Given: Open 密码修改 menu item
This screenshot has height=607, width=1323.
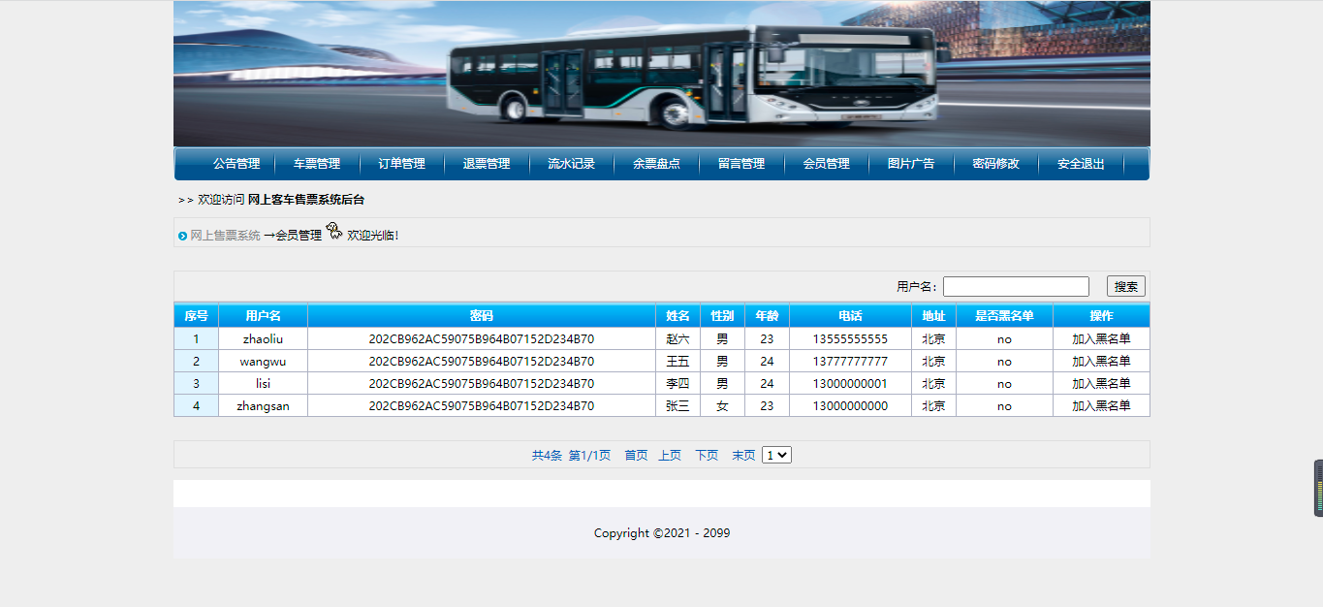Looking at the screenshot, I should coord(995,164).
